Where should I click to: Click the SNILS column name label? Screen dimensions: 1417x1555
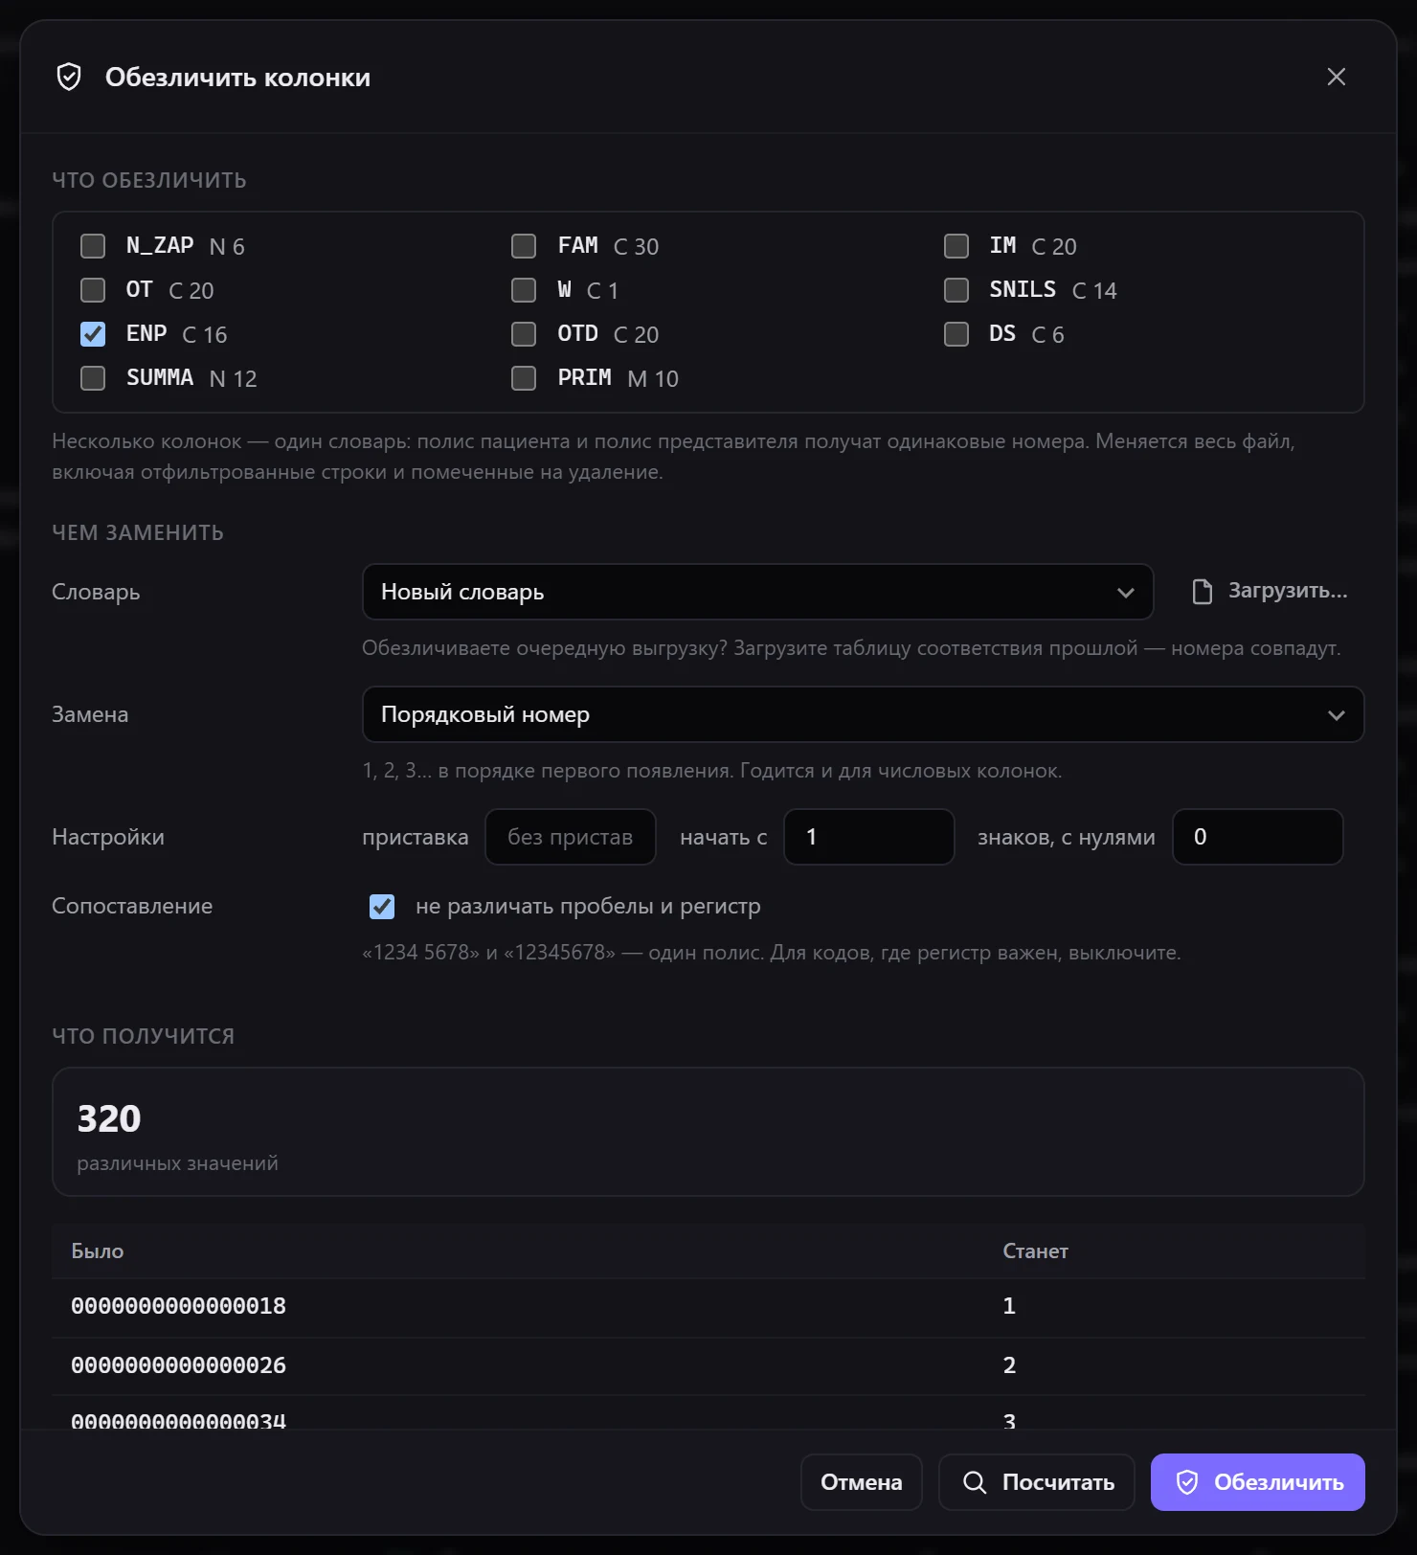tap(1023, 290)
